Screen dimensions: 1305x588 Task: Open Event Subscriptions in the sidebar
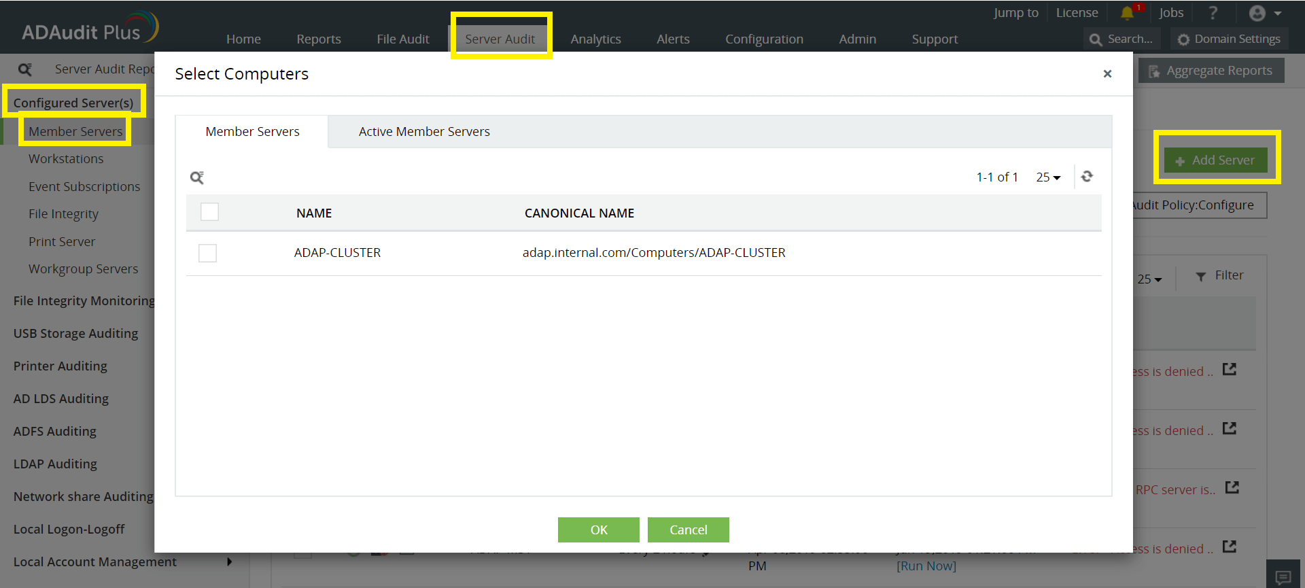(84, 187)
